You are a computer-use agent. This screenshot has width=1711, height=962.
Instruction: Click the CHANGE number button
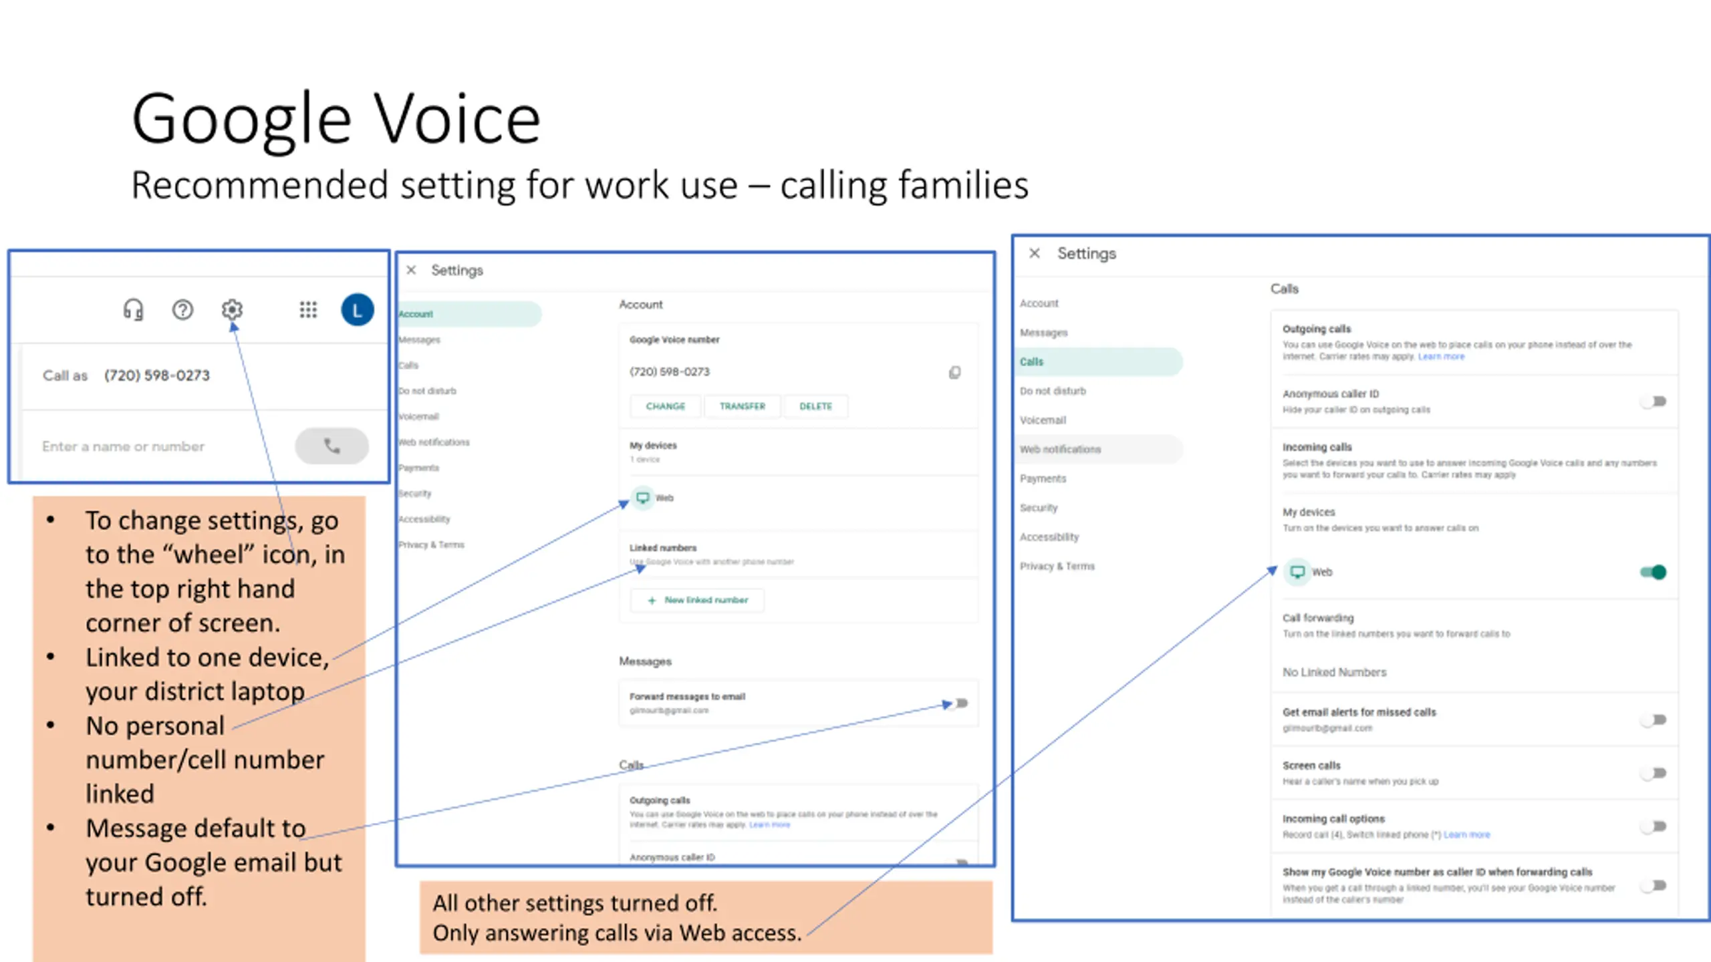665,406
